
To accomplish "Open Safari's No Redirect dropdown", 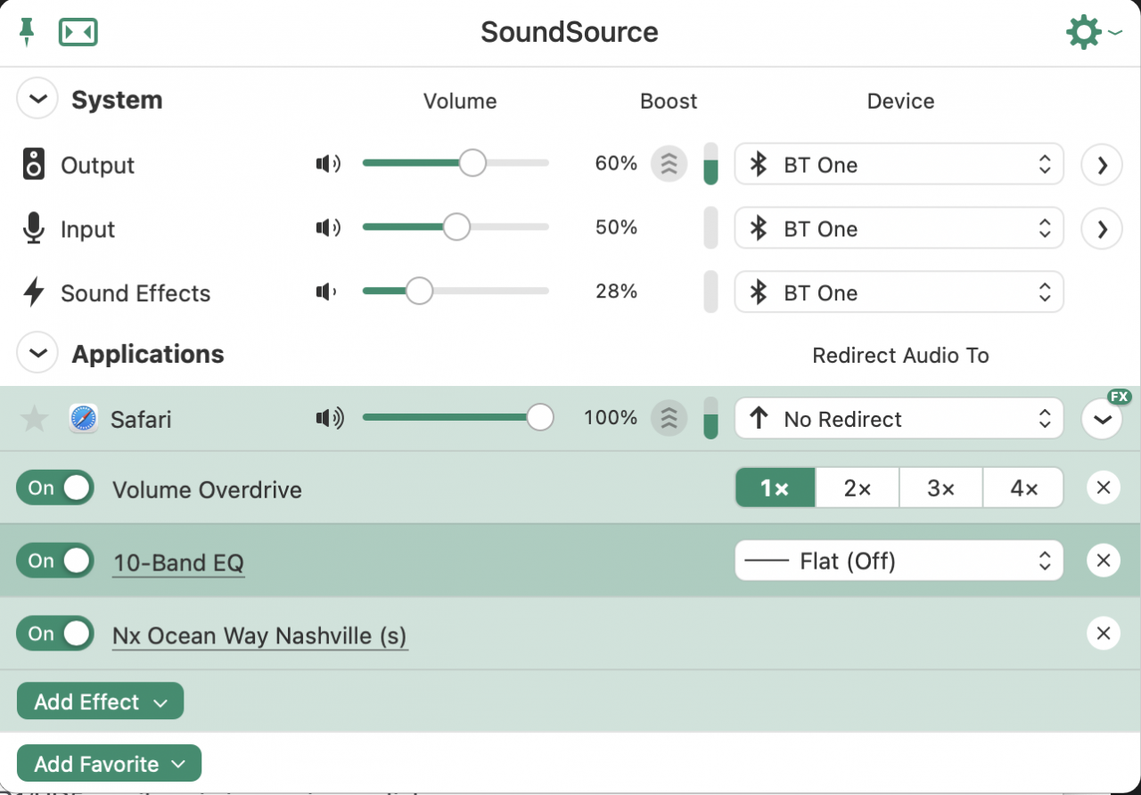I will (x=899, y=419).
